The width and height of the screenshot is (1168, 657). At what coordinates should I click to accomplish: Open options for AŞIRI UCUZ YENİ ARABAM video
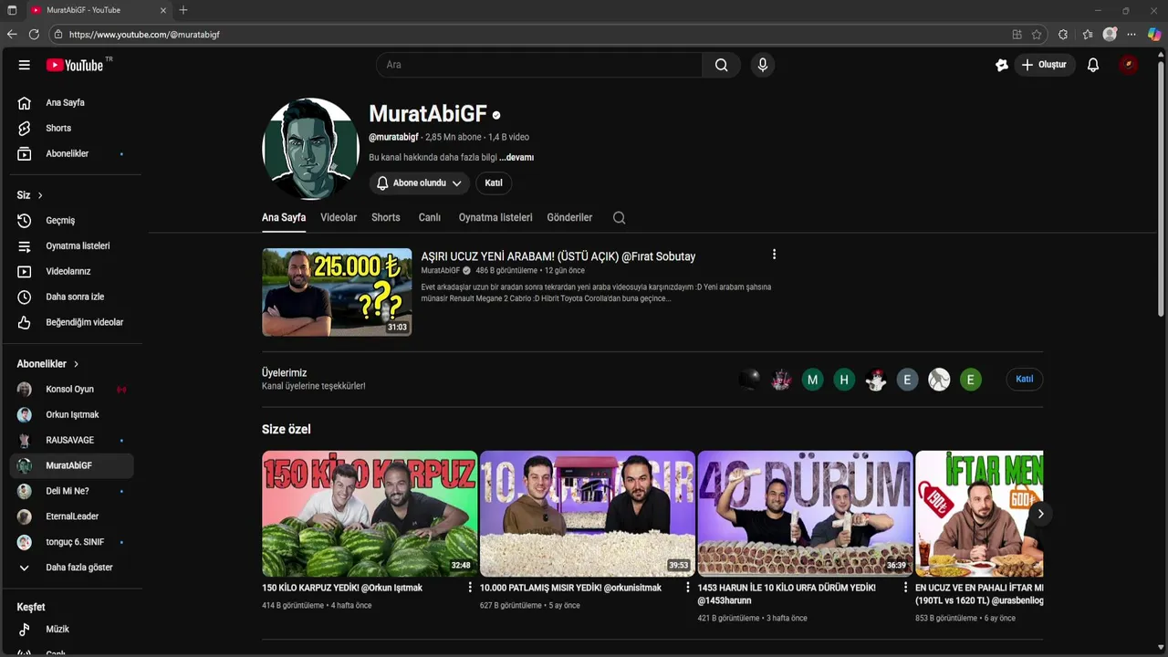click(774, 255)
